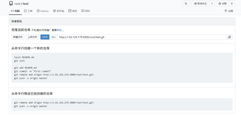Open the 项目 projects tab
The width and height of the screenshot is (241, 116).
click(x=73, y=11)
